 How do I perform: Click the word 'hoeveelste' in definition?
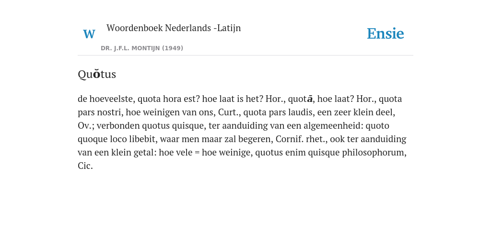[112, 99]
